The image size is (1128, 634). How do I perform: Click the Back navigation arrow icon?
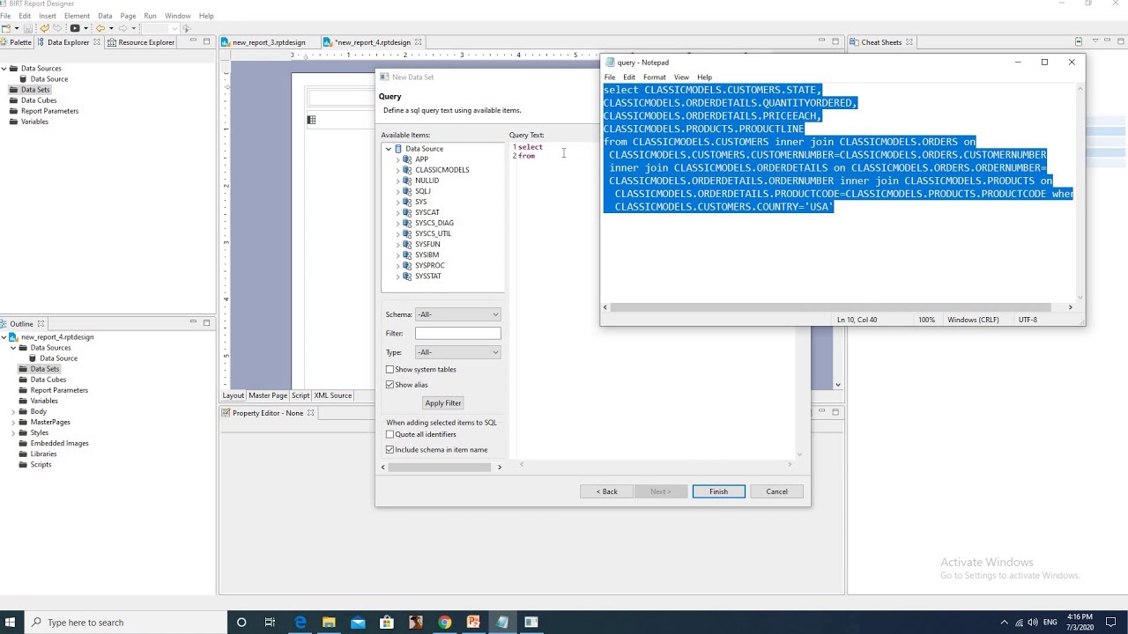100,28
